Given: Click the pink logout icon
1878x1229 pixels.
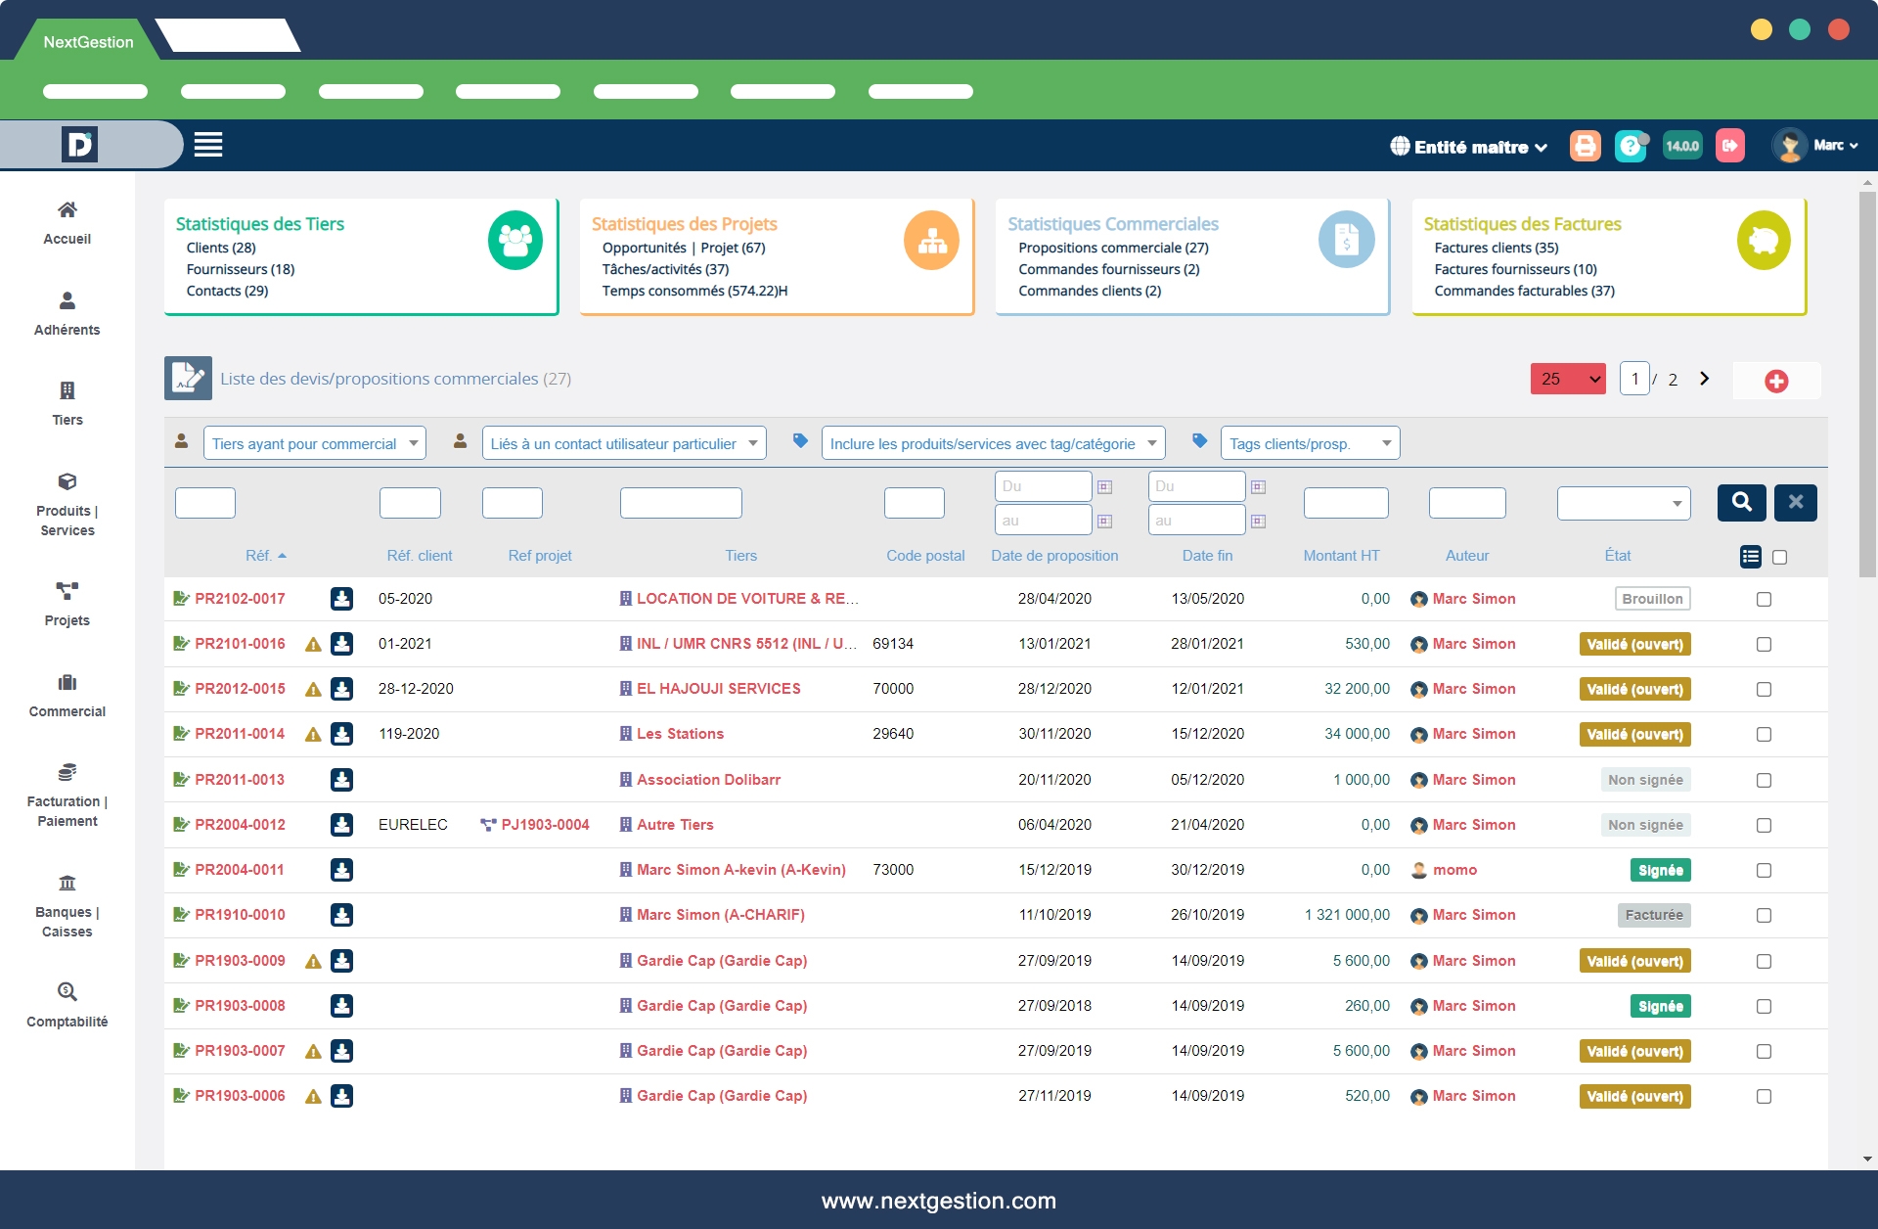Looking at the screenshot, I should point(1729,146).
